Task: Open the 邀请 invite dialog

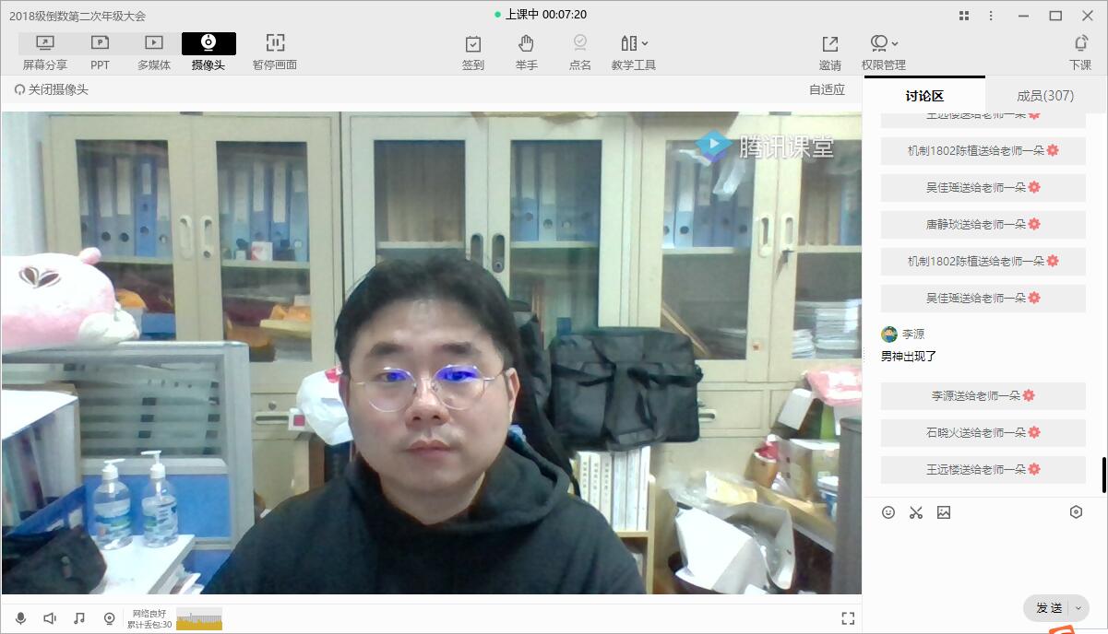Action: point(829,52)
